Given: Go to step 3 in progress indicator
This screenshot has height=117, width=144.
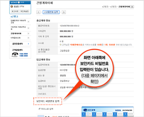Looking at the screenshot, I should tap(64, 12).
